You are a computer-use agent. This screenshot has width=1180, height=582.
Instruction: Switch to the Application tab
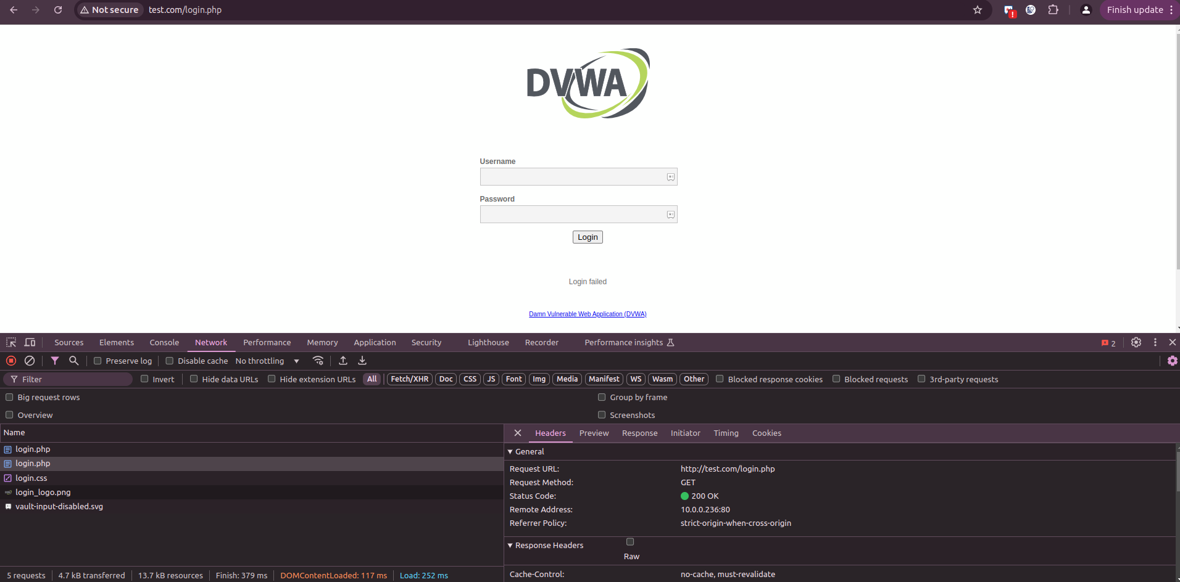click(375, 342)
